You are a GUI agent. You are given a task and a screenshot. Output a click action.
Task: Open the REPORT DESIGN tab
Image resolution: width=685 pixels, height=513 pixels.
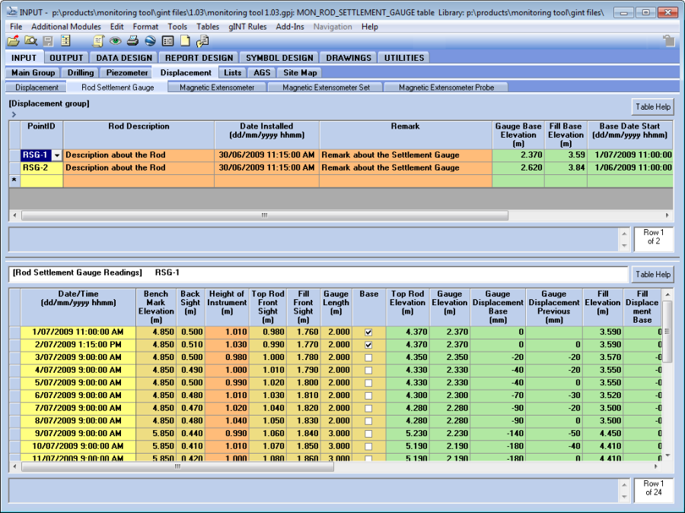coord(199,58)
